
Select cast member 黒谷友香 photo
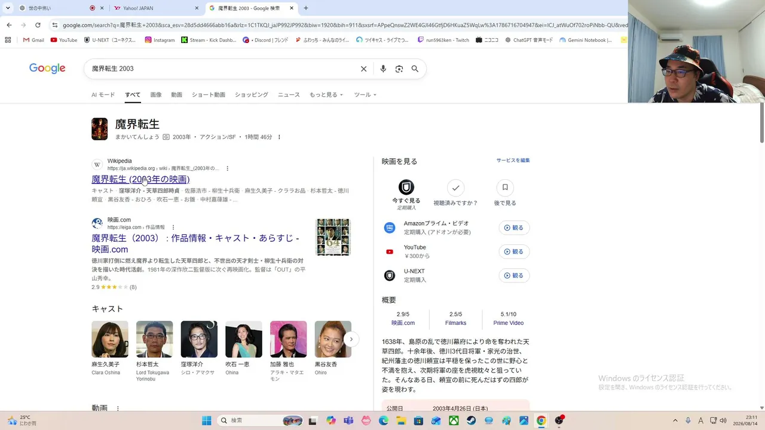pos(333,339)
